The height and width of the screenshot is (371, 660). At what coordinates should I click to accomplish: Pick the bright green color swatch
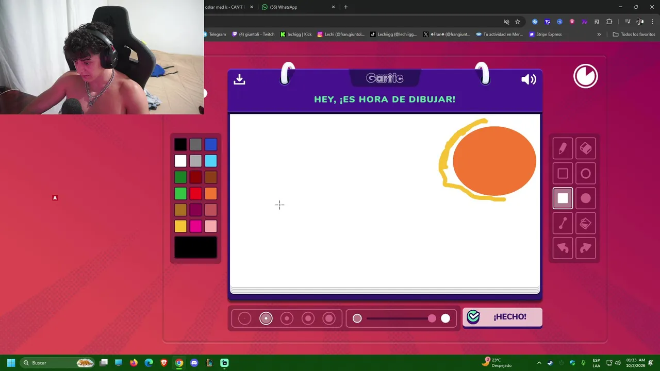[180, 194]
